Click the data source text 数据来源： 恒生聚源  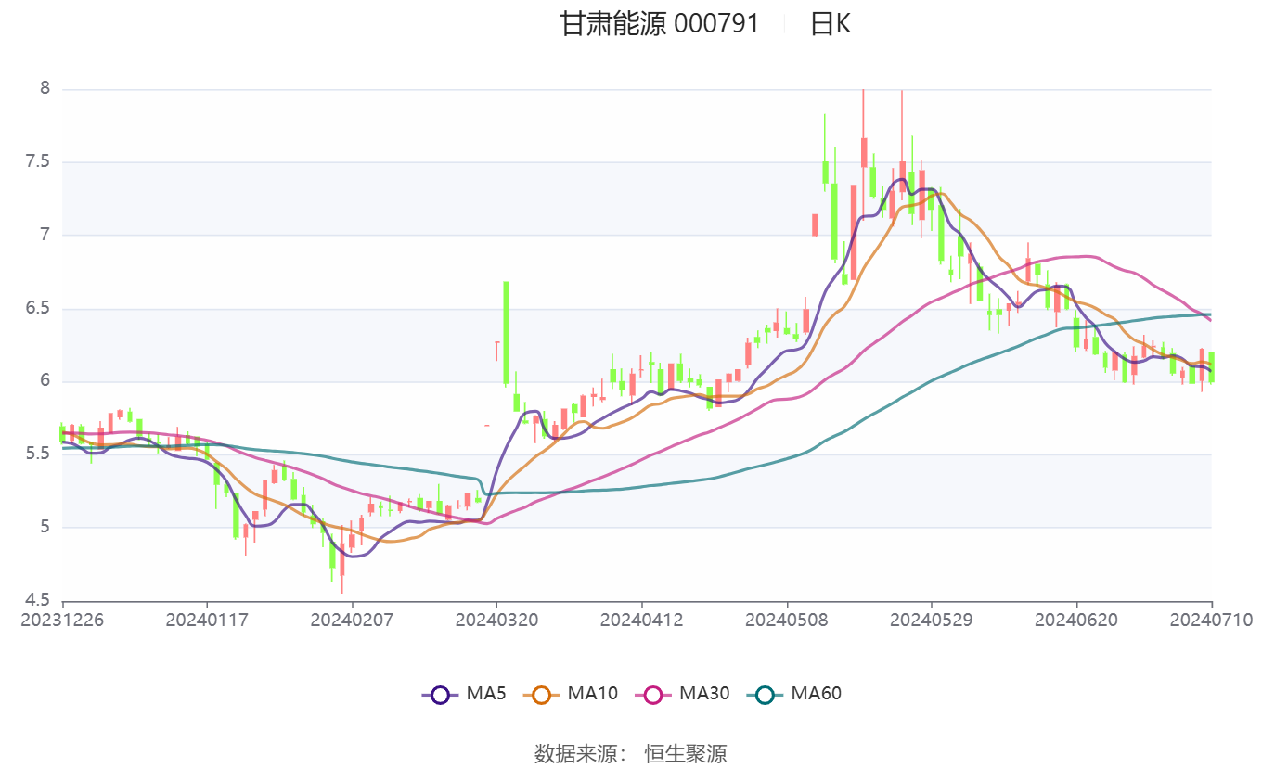(631, 753)
